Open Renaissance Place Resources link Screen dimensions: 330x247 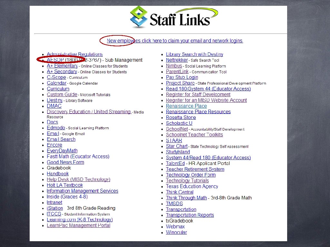pos(198,112)
